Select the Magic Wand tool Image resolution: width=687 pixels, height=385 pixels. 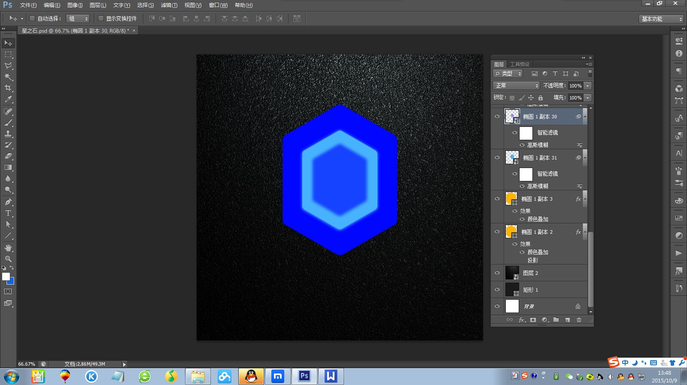(x=8, y=77)
